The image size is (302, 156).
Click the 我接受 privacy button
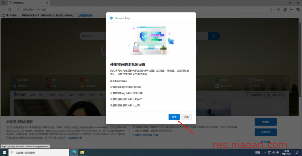coord(266,122)
